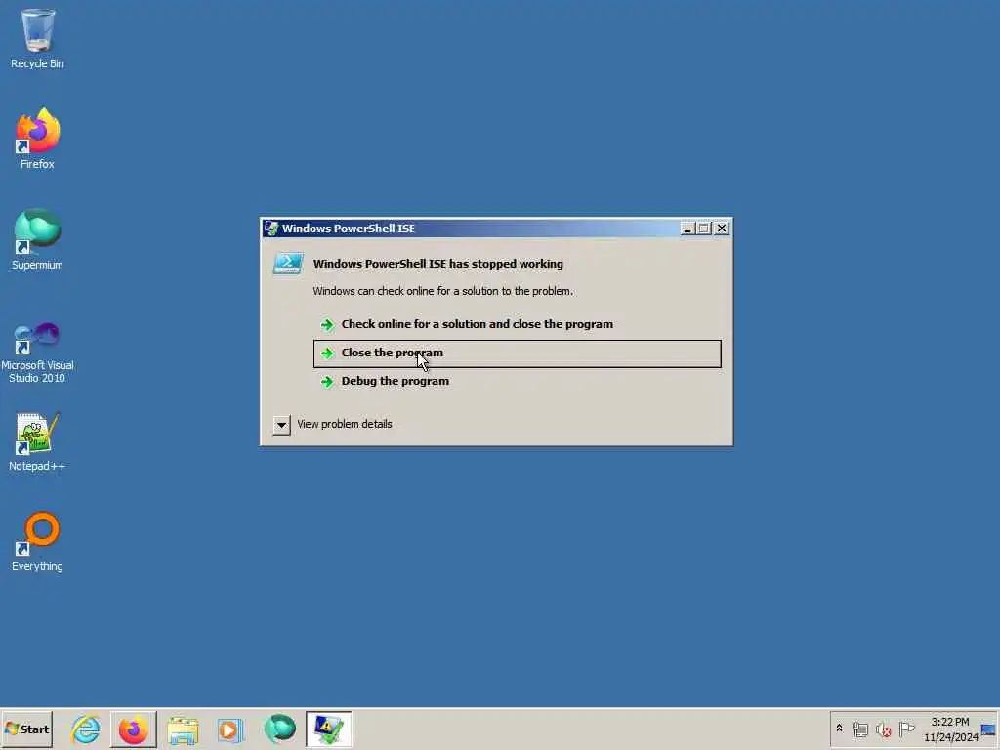The height and width of the screenshot is (750, 1000).
Task: Open Action Center flag icon
Action: [x=906, y=729]
